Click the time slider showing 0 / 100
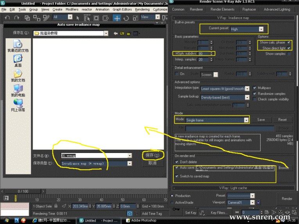 coord(23,191)
